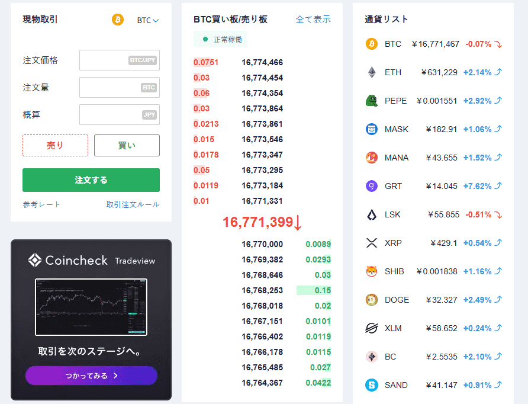This screenshot has height=404, width=528.
Task: Click the XRP icon in the list
Action: [x=372, y=243]
